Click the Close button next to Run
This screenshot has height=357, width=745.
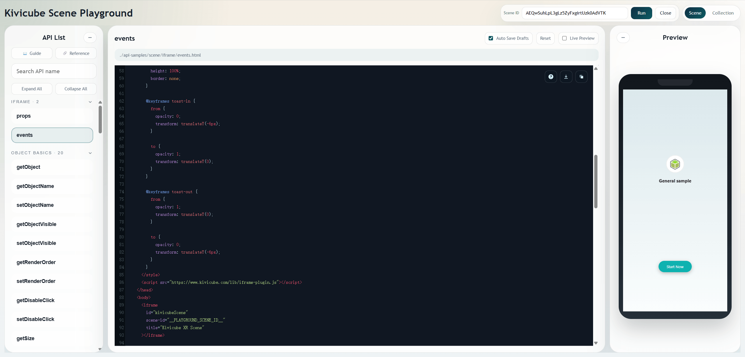665,13
